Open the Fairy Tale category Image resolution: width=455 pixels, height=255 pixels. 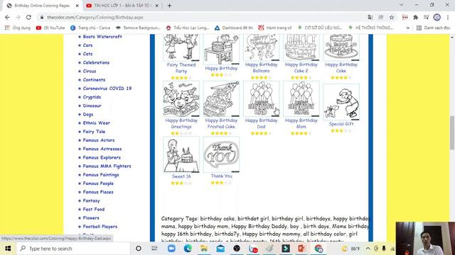pyautogui.click(x=94, y=132)
